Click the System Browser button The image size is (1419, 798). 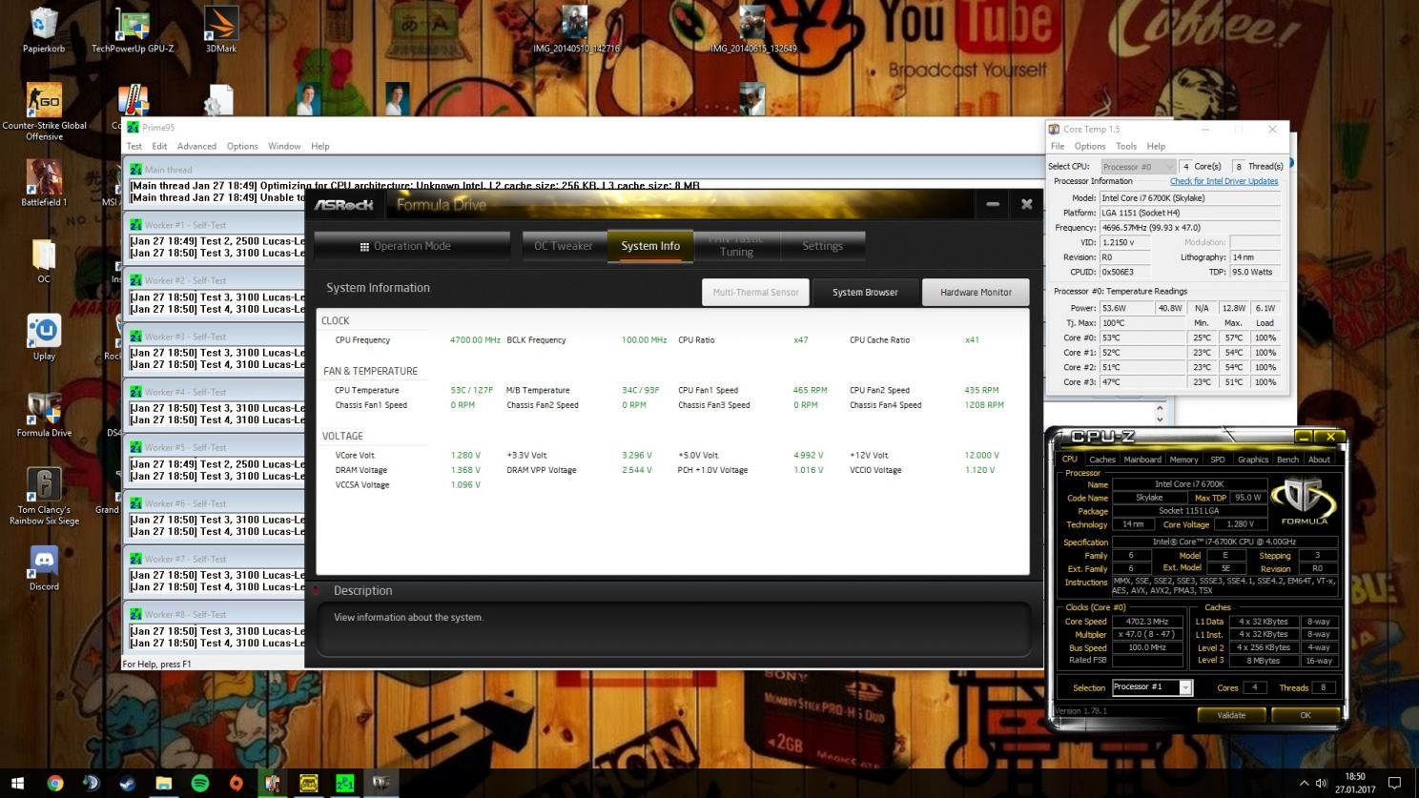tap(865, 292)
